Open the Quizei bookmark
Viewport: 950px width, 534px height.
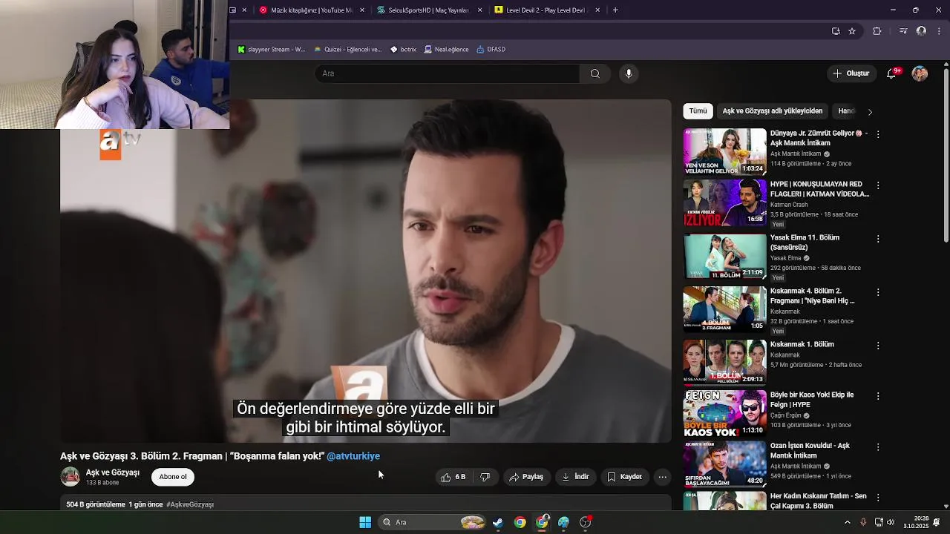point(347,50)
